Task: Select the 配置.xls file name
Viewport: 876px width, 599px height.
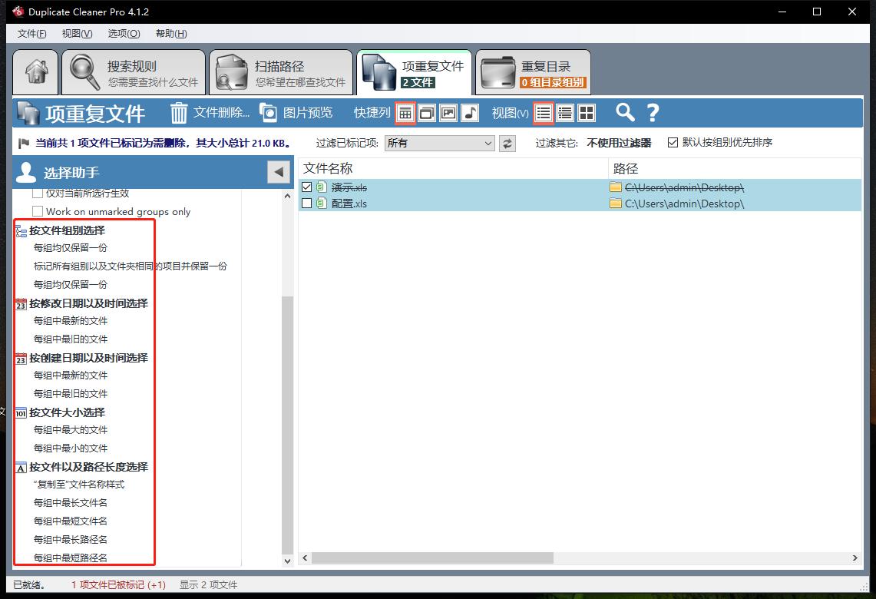Action: [349, 204]
